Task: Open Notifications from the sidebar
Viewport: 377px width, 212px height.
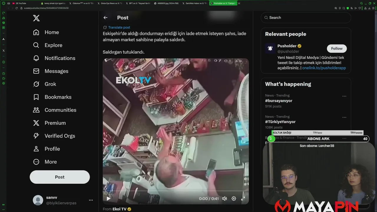Action: pos(54,58)
